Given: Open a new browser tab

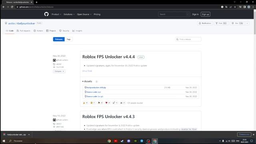Looking at the screenshot, I should coord(36,2).
